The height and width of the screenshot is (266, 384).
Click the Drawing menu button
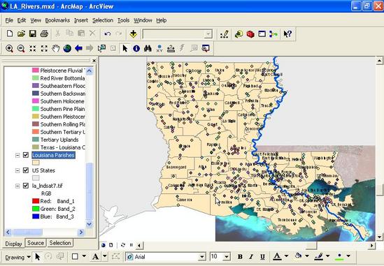(17, 257)
